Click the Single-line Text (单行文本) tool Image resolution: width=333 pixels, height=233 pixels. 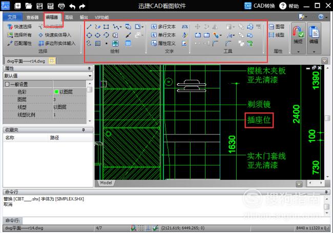tap(163, 35)
